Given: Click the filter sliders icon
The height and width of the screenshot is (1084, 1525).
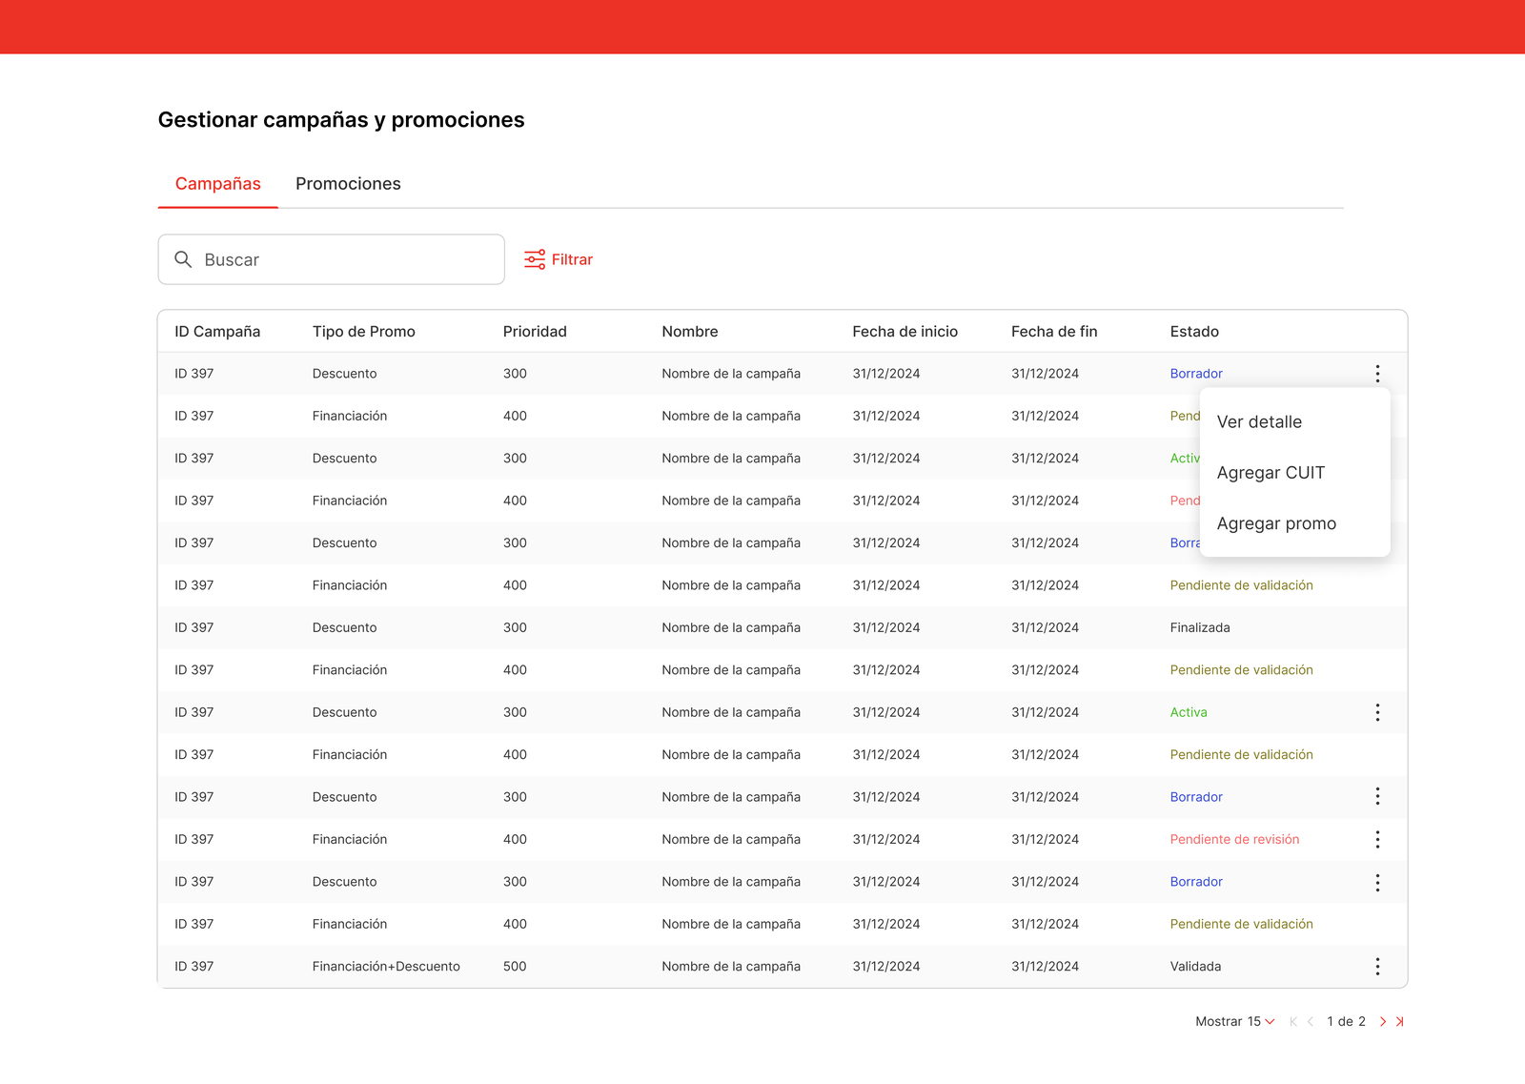Looking at the screenshot, I should (x=535, y=259).
